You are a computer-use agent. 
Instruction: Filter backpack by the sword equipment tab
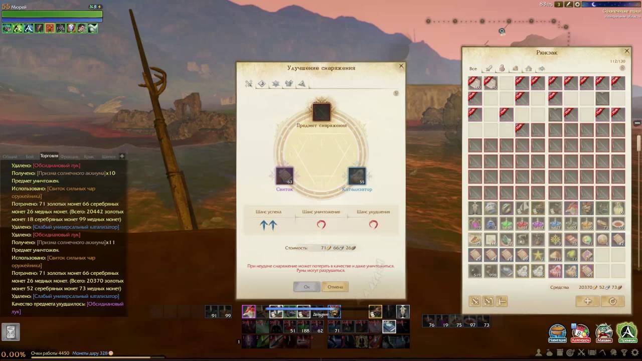click(489, 69)
